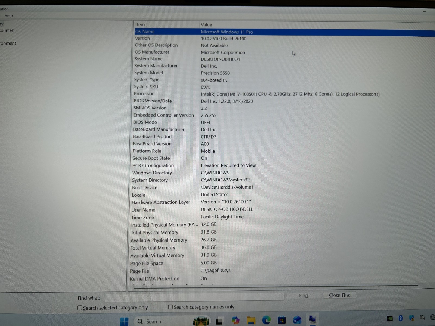This screenshot has width=435, height=326.
Task: Click the System Information taskbar icon
Action: 312,319
